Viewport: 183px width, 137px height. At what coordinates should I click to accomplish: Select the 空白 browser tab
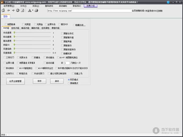(x=5, y=16)
